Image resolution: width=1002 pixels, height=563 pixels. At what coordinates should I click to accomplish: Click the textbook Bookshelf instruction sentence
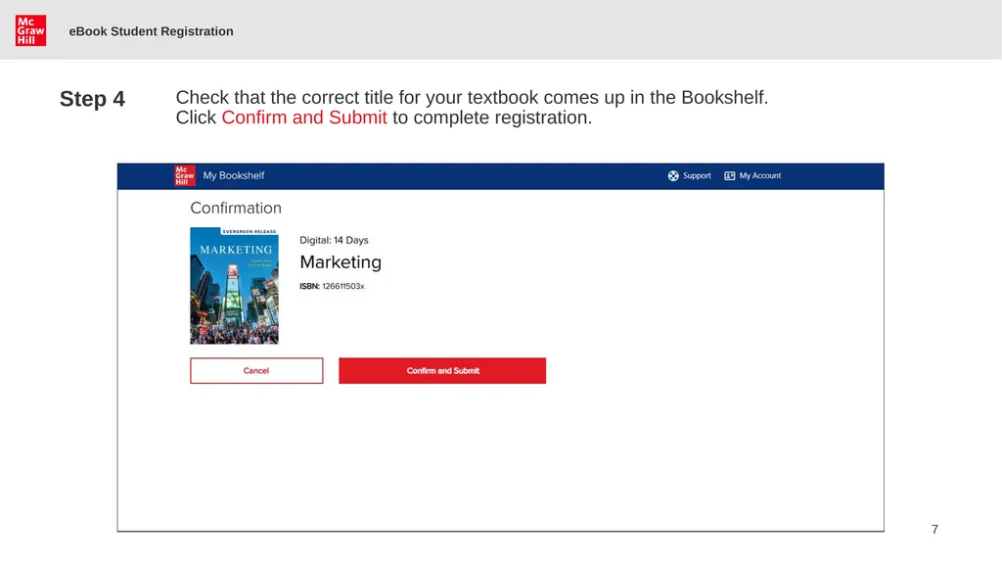click(x=473, y=97)
